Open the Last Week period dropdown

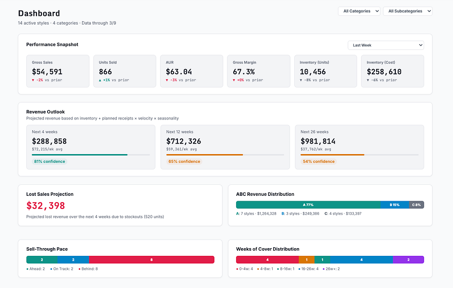(x=386, y=45)
